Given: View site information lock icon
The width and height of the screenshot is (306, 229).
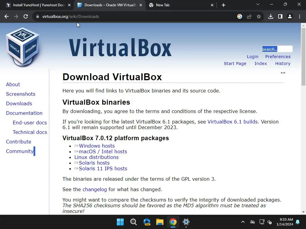Looking at the screenshot, I should 38,17.
